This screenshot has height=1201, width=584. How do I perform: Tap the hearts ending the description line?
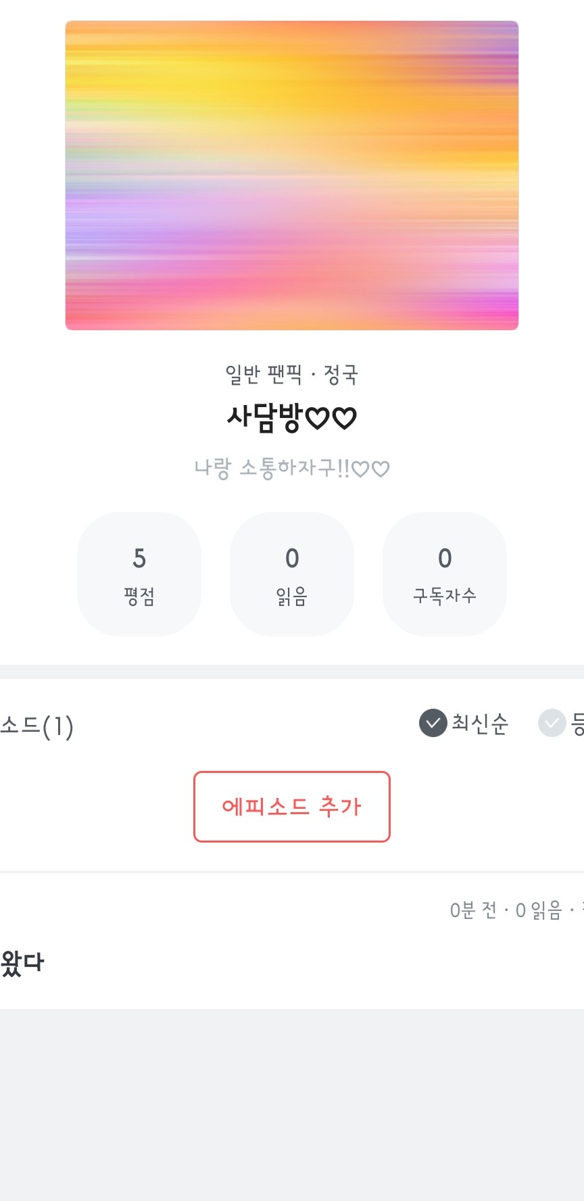[x=371, y=469]
